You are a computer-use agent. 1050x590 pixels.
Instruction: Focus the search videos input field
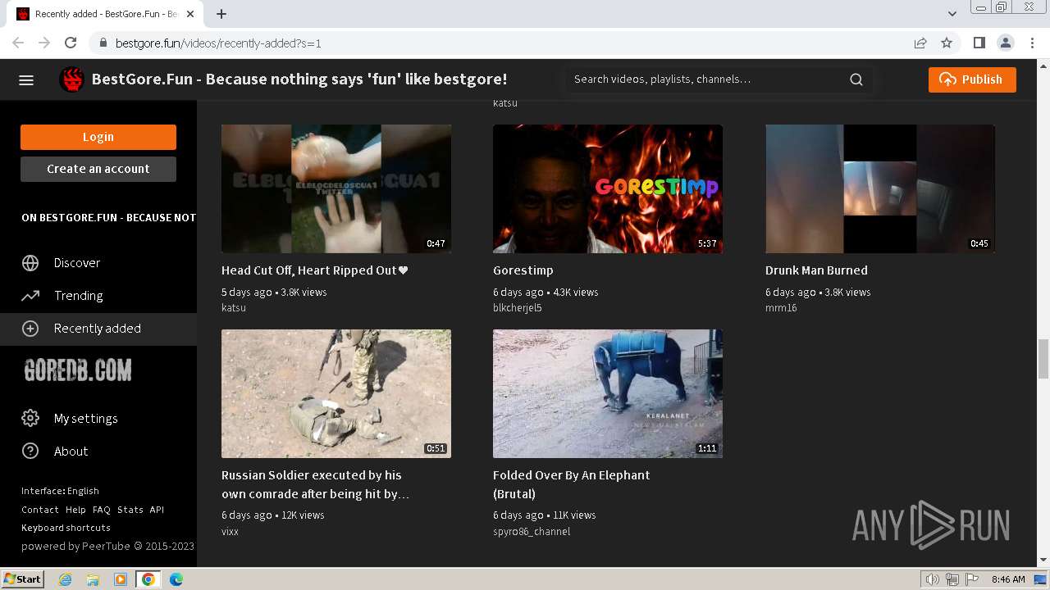pos(708,79)
